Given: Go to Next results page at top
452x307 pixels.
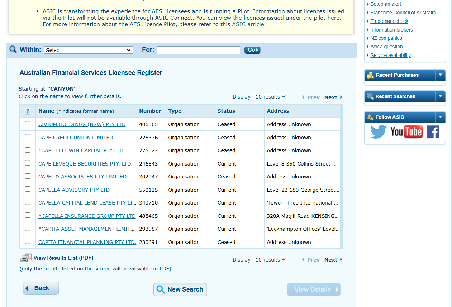Looking at the screenshot, I should coord(330,97).
